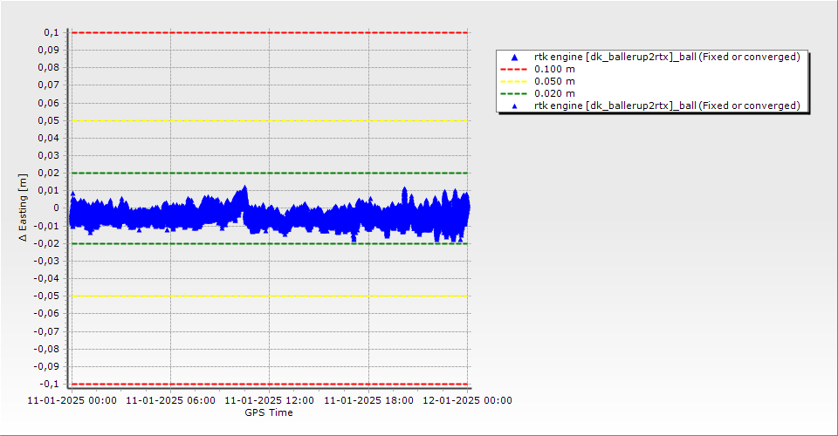Click the GPS Time axis title
Image resolution: width=838 pixels, height=436 pixels.
[269, 412]
